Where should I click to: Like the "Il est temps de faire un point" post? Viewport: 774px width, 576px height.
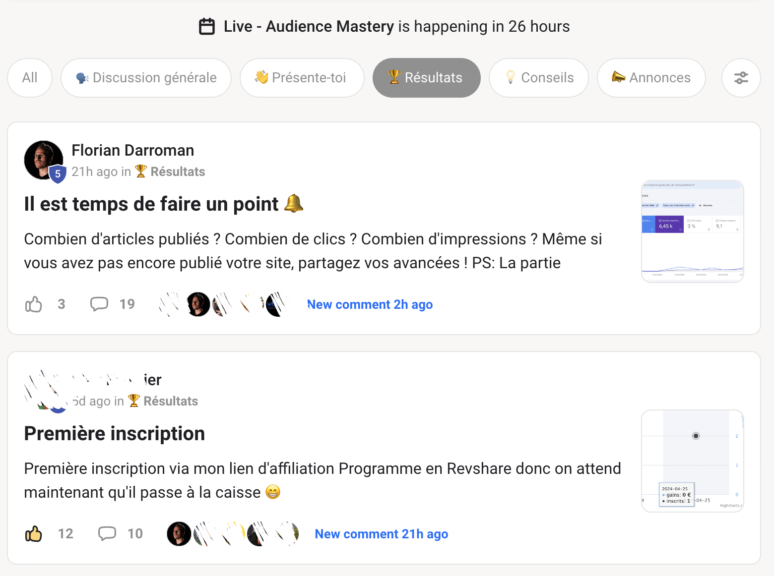click(x=34, y=304)
